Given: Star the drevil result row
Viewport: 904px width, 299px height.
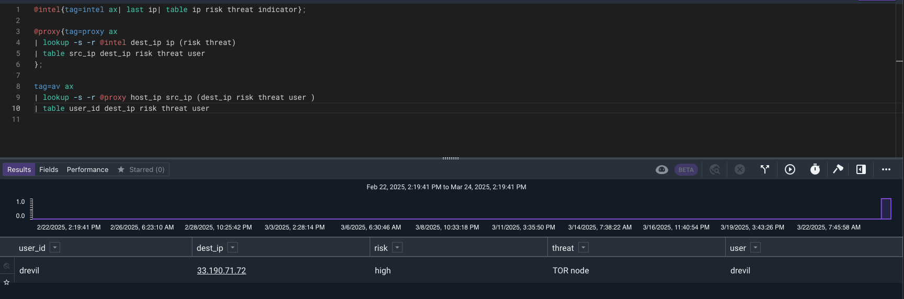Looking at the screenshot, I should point(7,282).
